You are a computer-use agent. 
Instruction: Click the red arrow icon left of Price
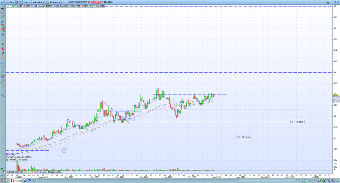point(7,6)
